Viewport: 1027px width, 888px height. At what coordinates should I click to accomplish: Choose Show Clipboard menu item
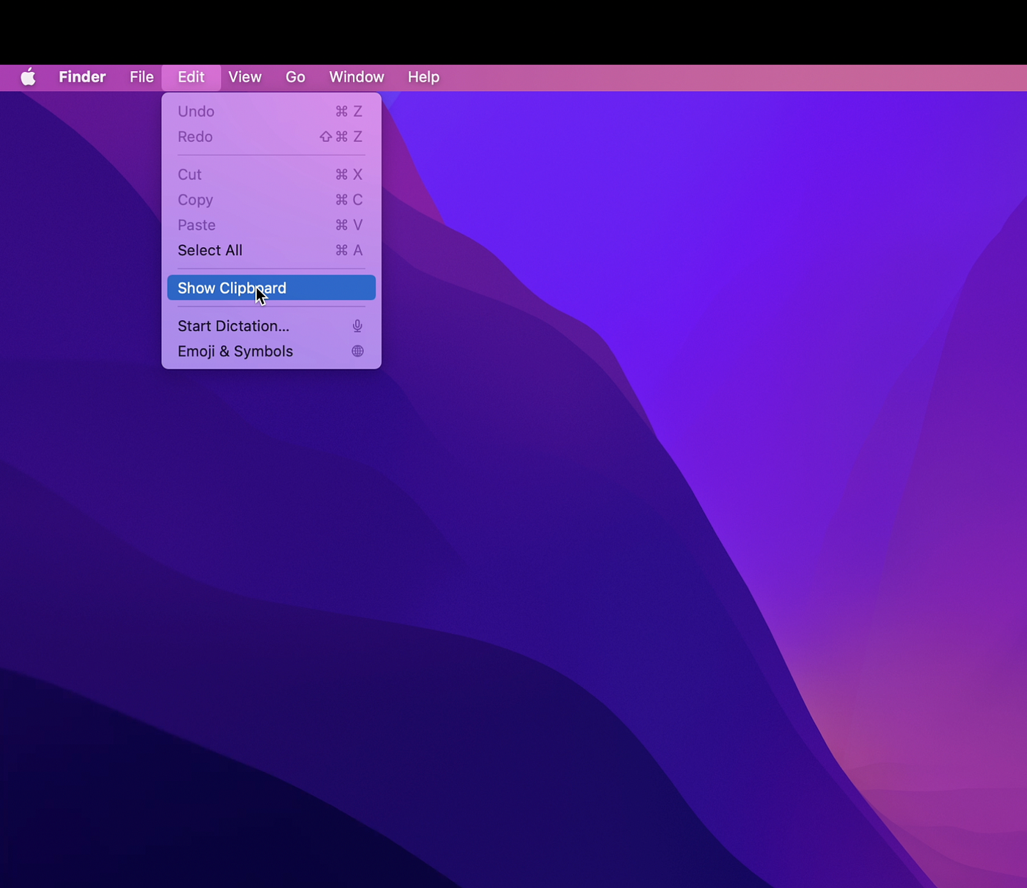pyautogui.click(x=271, y=288)
